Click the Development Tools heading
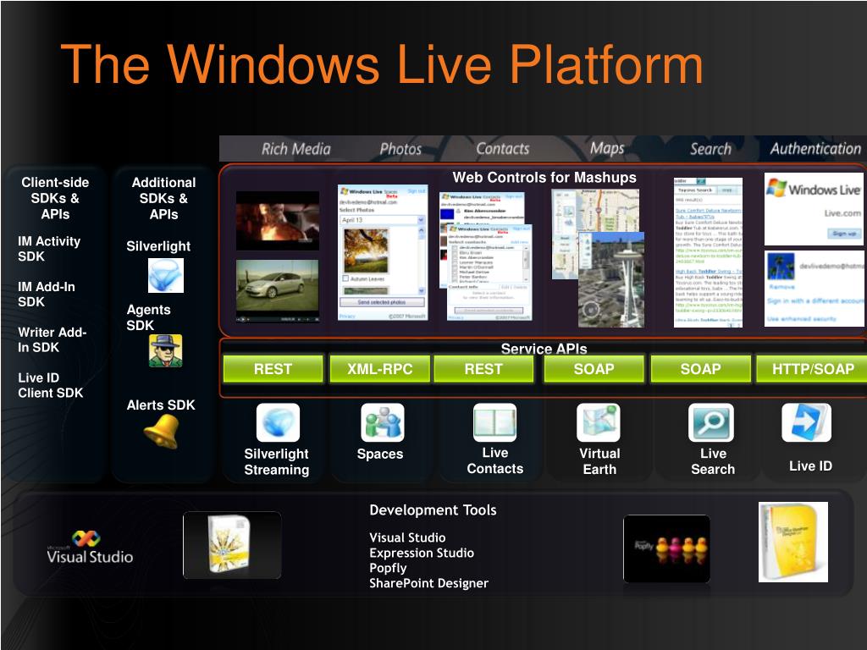 click(x=433, y=510)
